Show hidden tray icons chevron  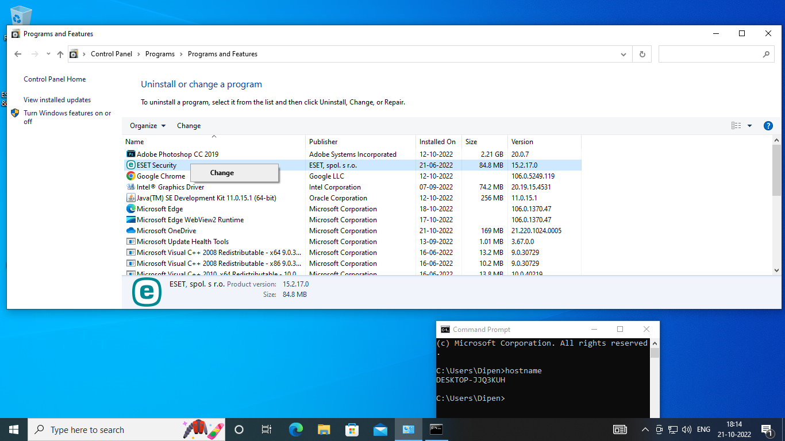(x=645, y=430)
